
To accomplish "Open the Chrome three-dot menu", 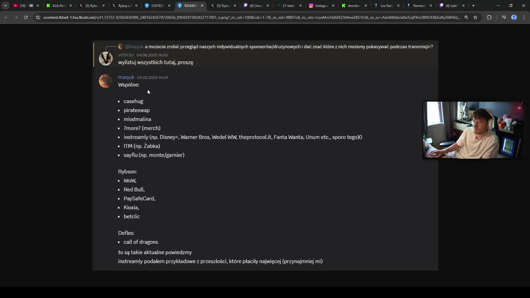I will (x=524, y=17).
